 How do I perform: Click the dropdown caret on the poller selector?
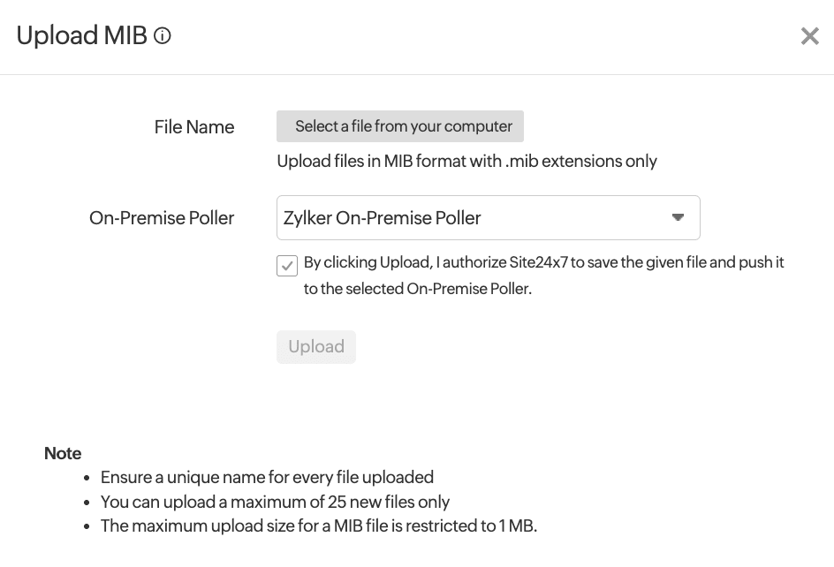[678, 217]
